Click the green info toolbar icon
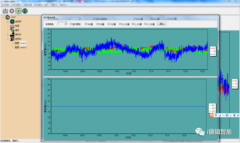Screen dimensions: 240x143 [25, 11]
